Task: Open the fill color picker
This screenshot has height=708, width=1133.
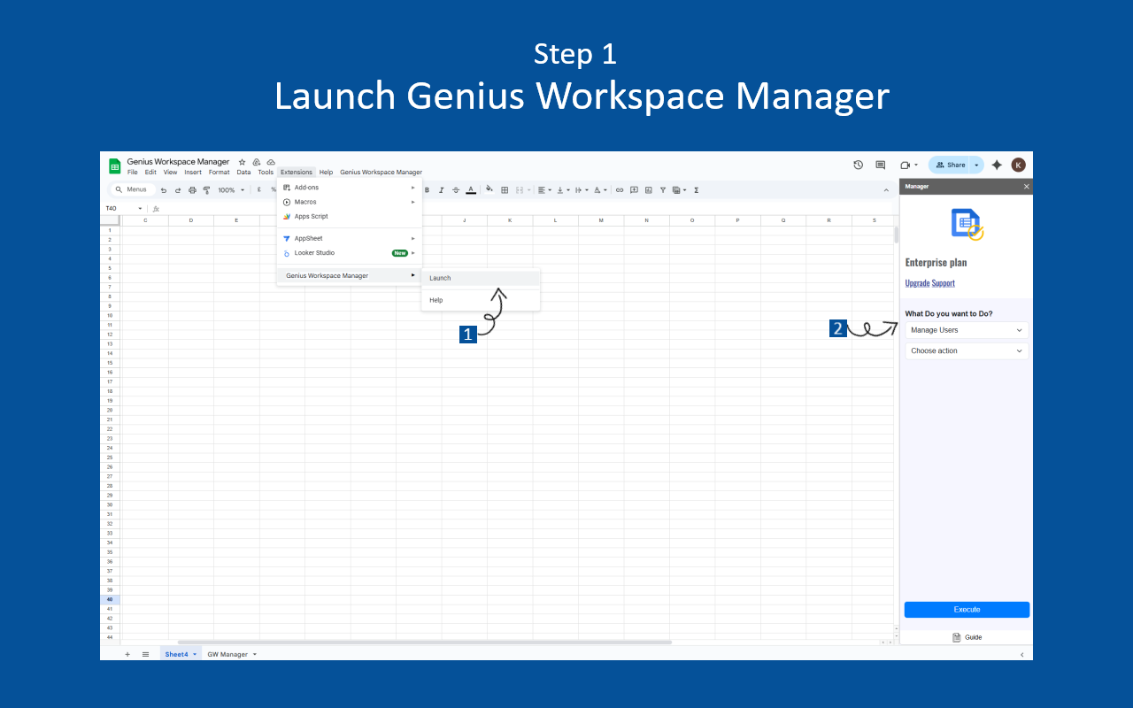Action: click(x=489, y=190)
